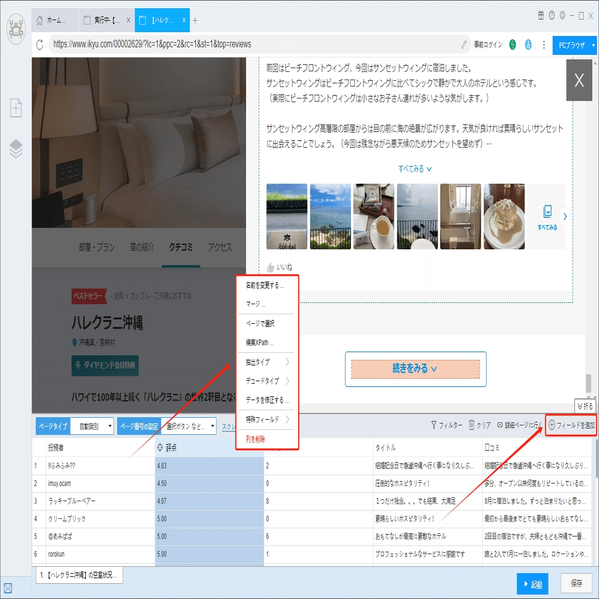
Task: Click the 保存 save button
Action: 576,583
